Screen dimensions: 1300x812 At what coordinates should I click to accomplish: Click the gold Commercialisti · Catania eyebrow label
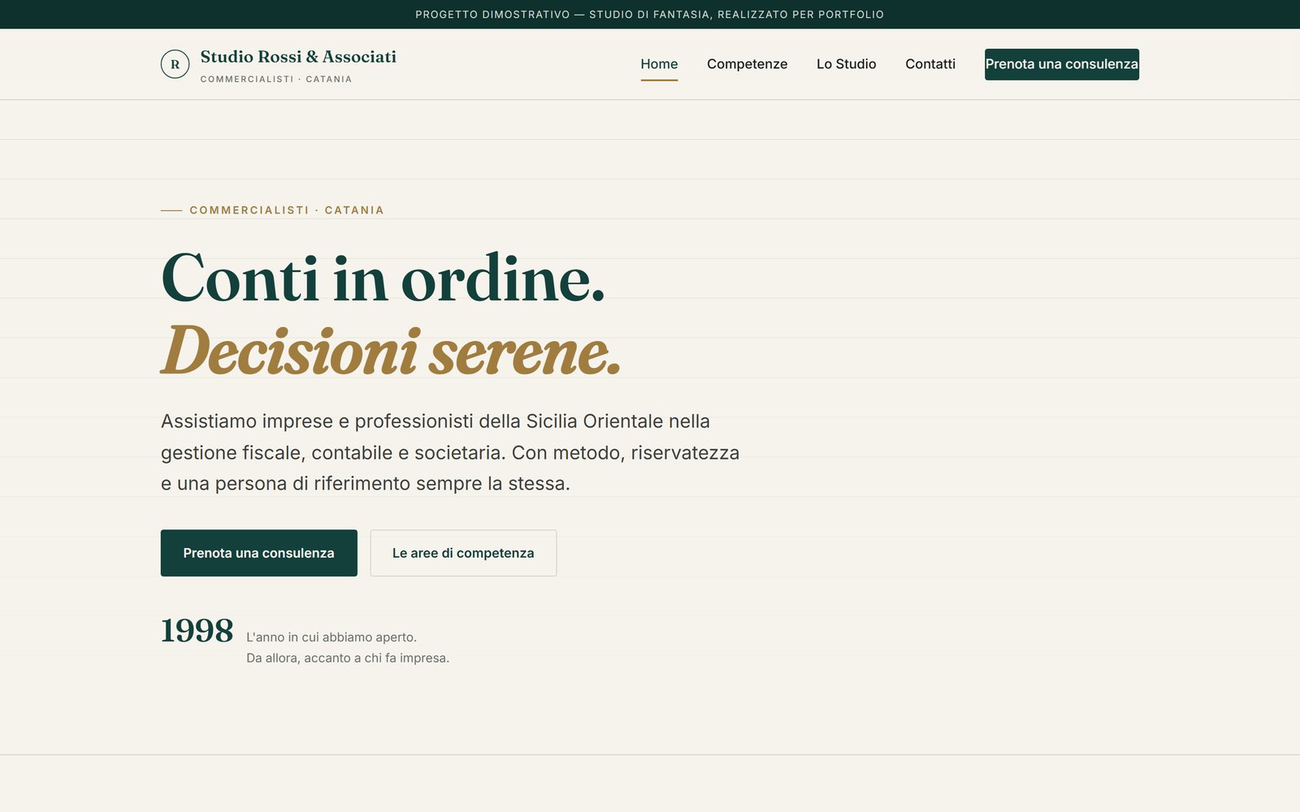(286, 210)
